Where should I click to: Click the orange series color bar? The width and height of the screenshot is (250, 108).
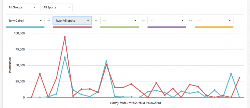tap(214, 27)
